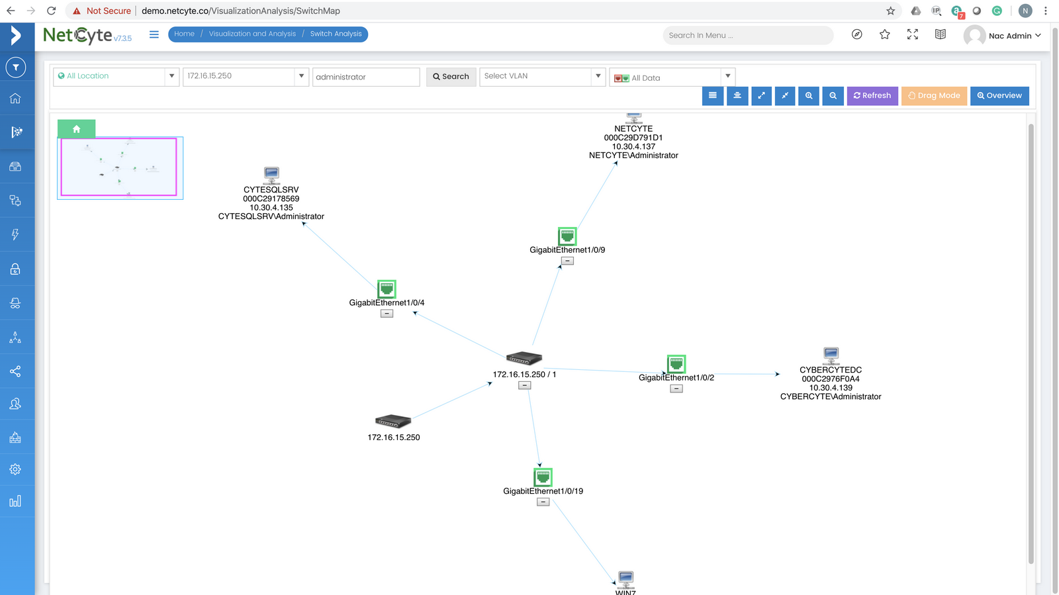1059x595 pixels.
Task: Click the administrator search input field
Action: tap(366, 77)
